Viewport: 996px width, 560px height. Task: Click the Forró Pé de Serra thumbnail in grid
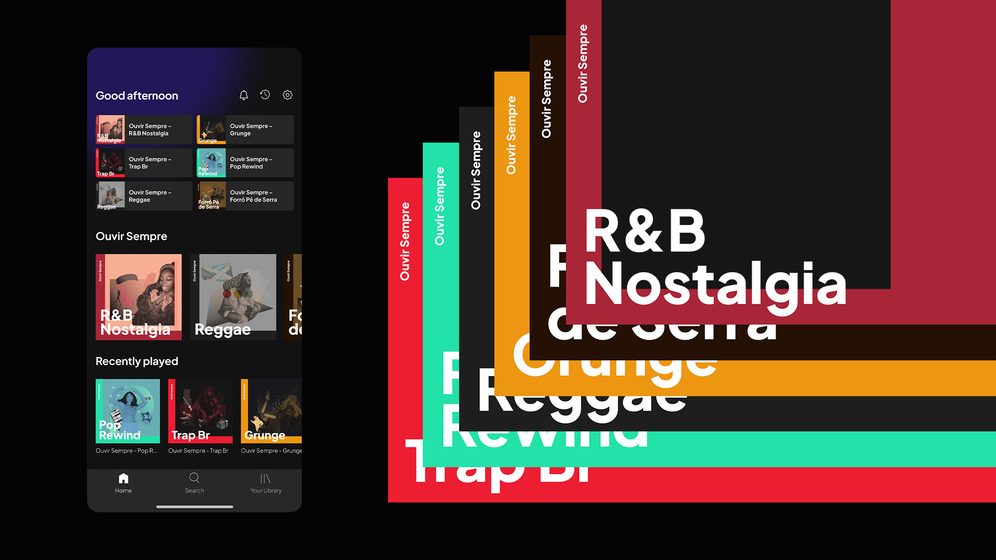click(211, 196)
